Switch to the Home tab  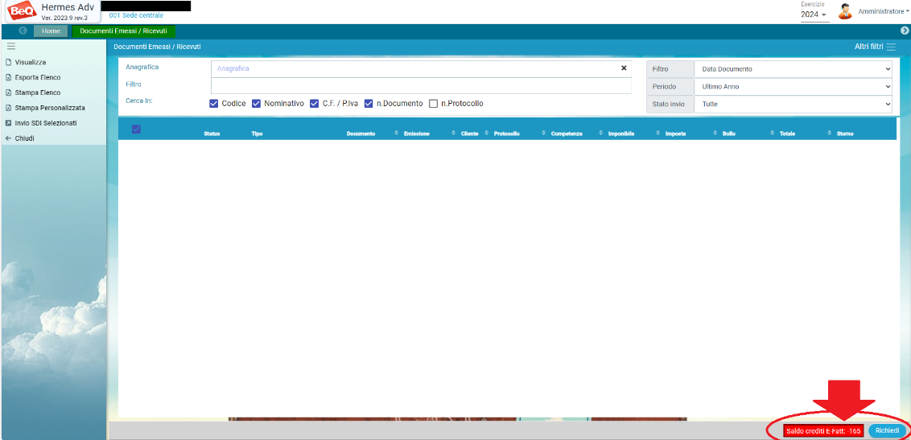point(51,31)
